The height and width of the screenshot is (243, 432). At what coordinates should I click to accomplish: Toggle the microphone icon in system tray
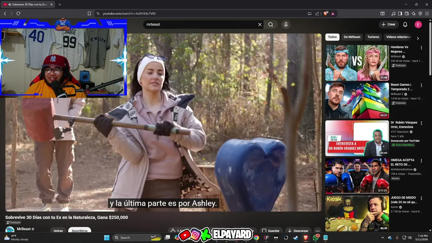click(397, 238)
